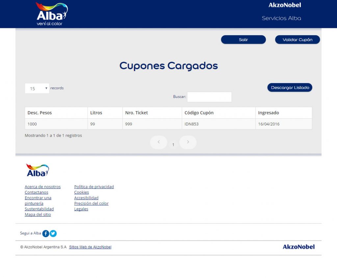
Task: Sort by the Litros column
Action: pyautogui.click(x=96, y=112)
